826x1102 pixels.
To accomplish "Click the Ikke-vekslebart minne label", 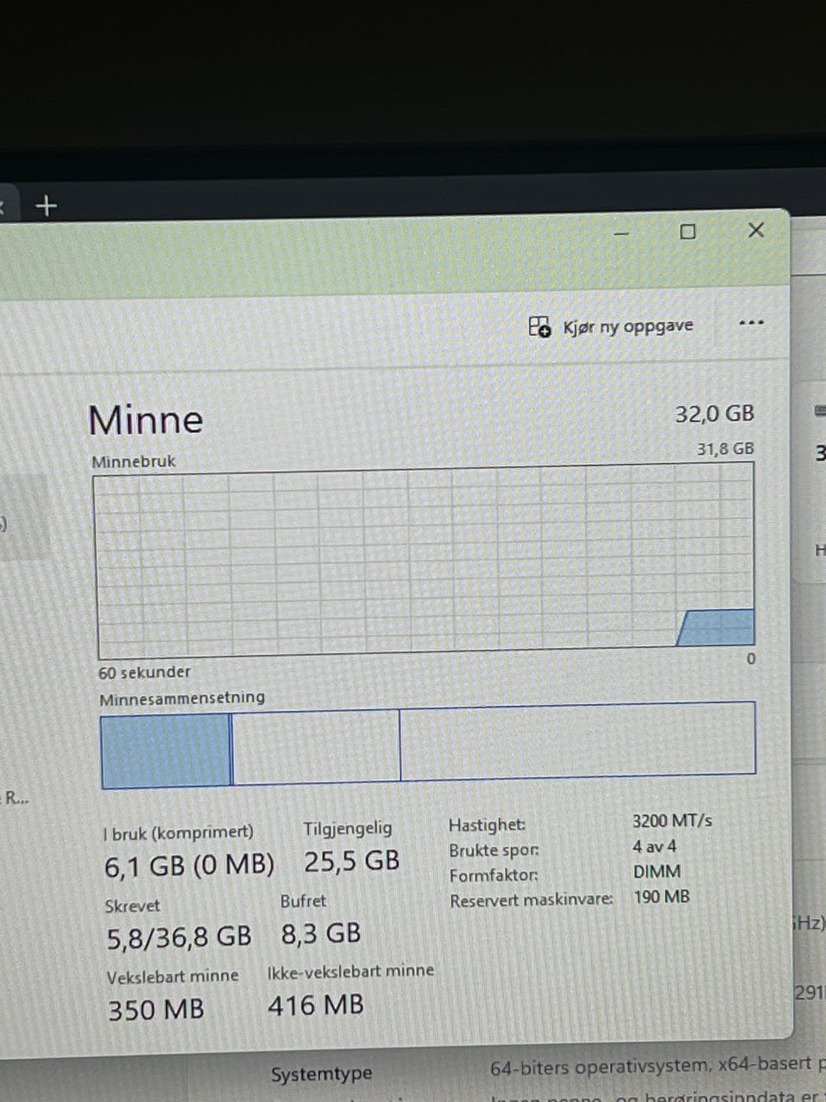I will click(350, 971).
